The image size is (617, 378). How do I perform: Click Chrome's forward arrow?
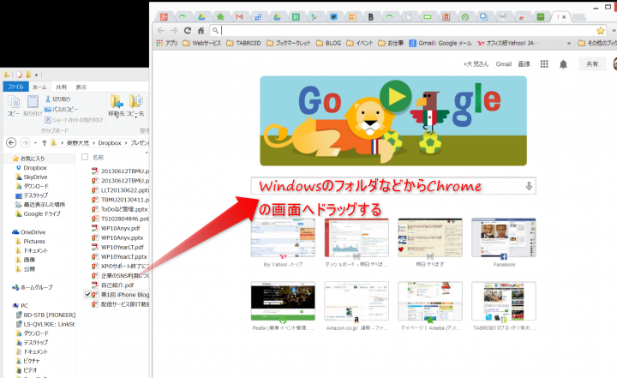tap(174, 30)
